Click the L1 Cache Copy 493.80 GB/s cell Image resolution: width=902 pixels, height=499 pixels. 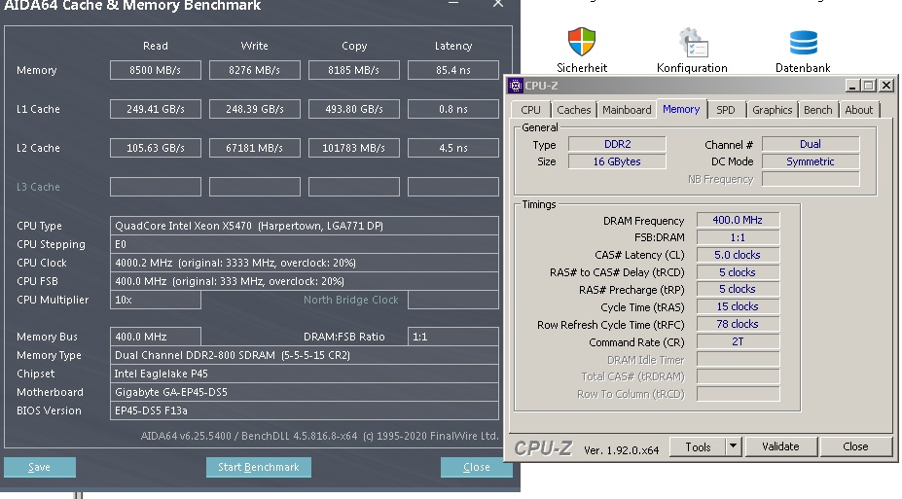(354, 109)
